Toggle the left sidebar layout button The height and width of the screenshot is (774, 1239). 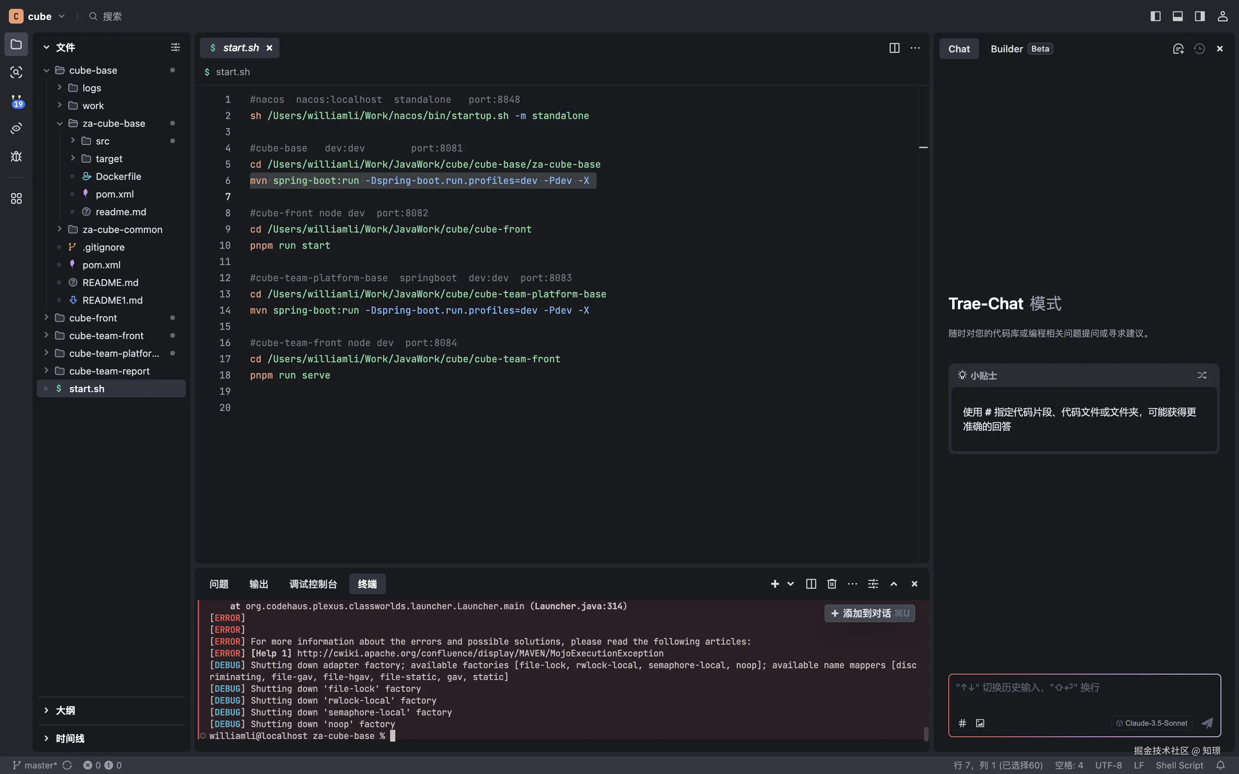tap(1155, 16)
